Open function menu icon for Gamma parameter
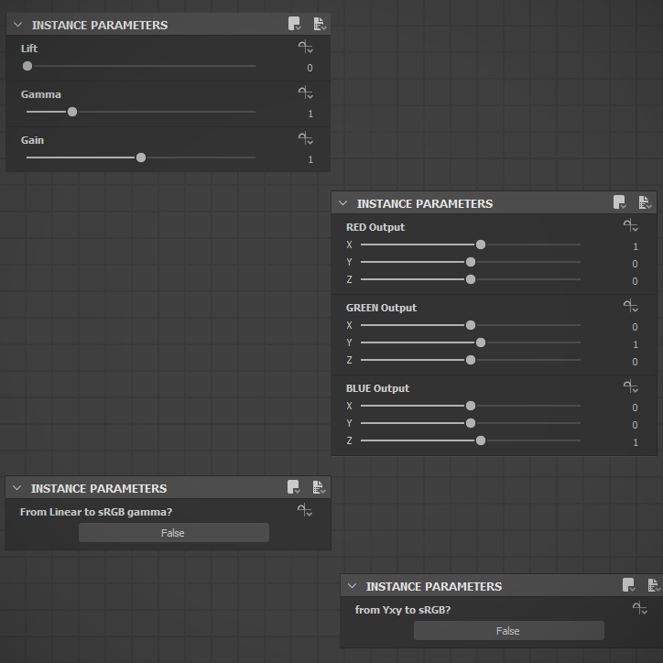 point(305,92)
